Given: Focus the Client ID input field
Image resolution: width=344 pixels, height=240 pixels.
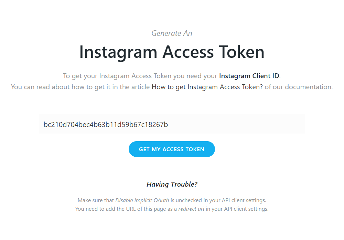Looking at the screenshot, I should click(x=172, y=124).
